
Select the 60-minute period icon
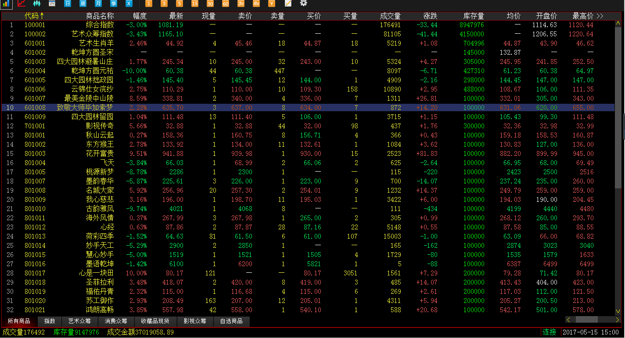[226, 4]
